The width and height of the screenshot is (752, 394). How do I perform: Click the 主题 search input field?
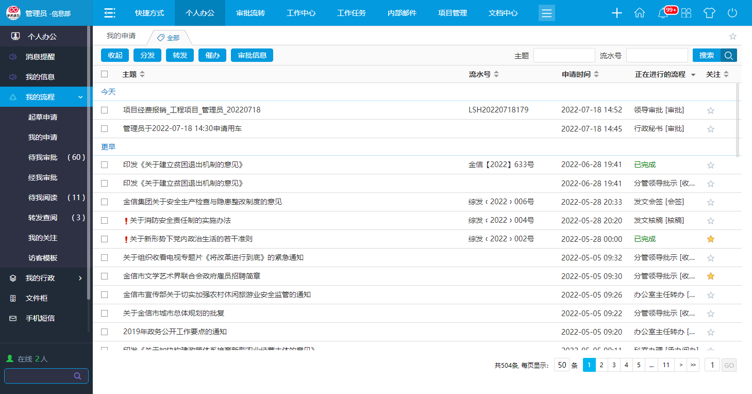(564, 55)
